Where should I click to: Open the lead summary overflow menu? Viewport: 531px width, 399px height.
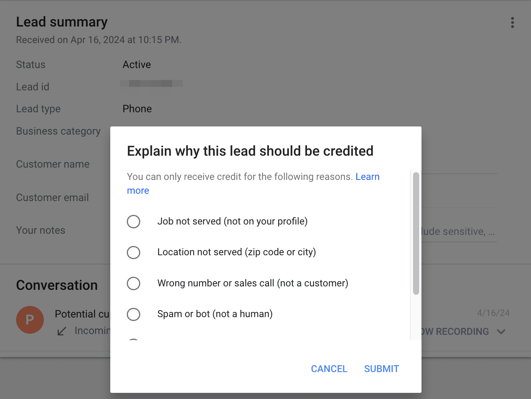513,22
